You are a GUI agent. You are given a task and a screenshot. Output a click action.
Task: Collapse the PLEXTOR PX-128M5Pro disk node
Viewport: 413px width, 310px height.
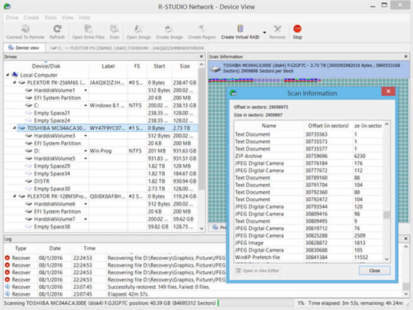tap(15, 196)
